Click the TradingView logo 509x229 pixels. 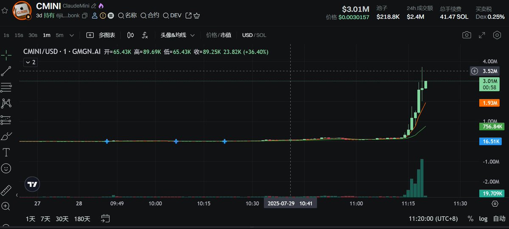(x=32, y=184)
